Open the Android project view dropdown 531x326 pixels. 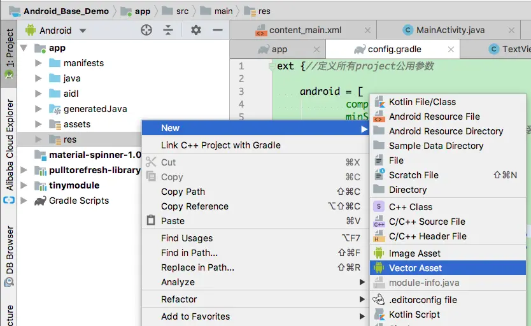[x=83, y=31]
